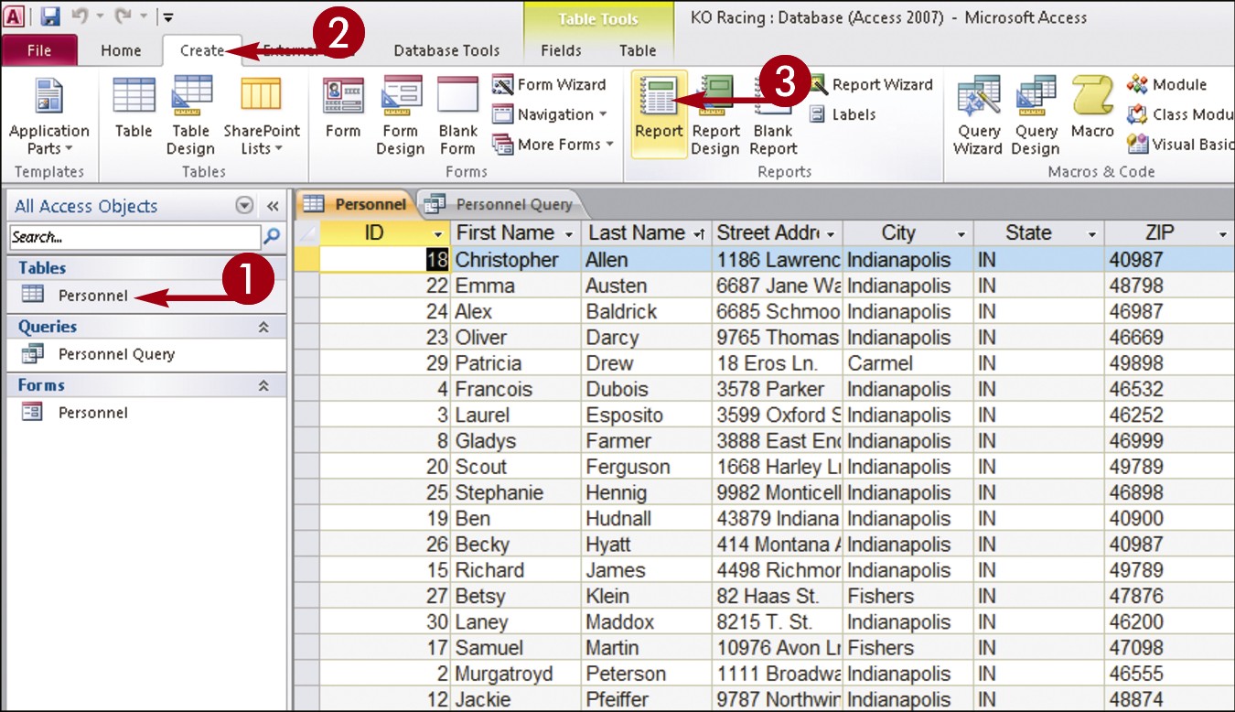1235x712 pixels.
Task: Collapse the navigation pane with shutter button
Action: point(273,206)
